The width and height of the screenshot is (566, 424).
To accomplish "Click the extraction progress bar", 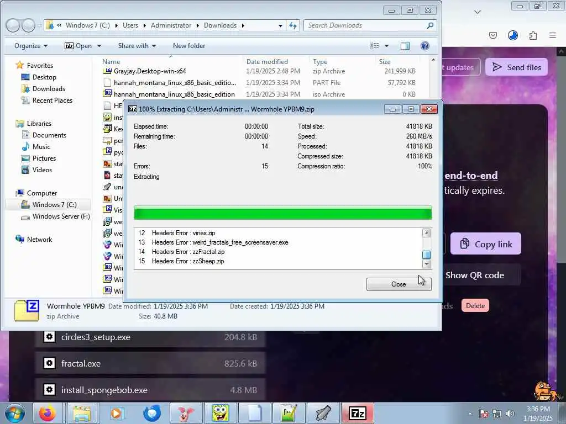I will [282, 213].
